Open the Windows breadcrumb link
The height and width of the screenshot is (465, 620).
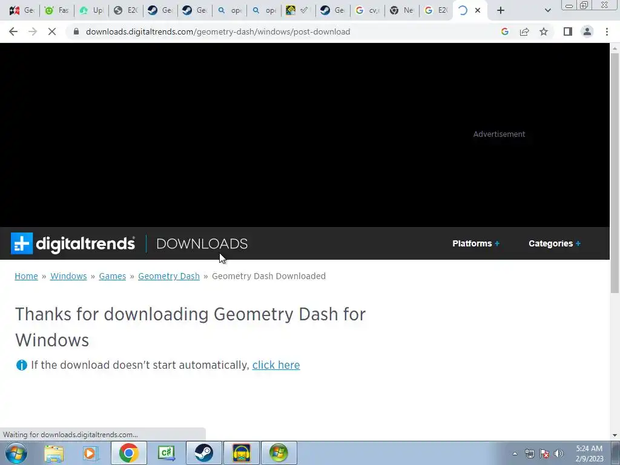(68, 276)
